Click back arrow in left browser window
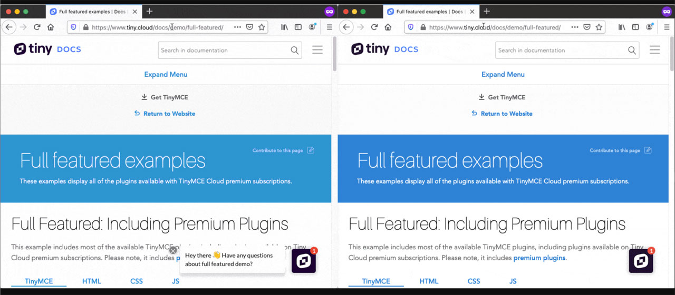Image resolution: width=675 pixels, height=295 pixels. [9, 27]
